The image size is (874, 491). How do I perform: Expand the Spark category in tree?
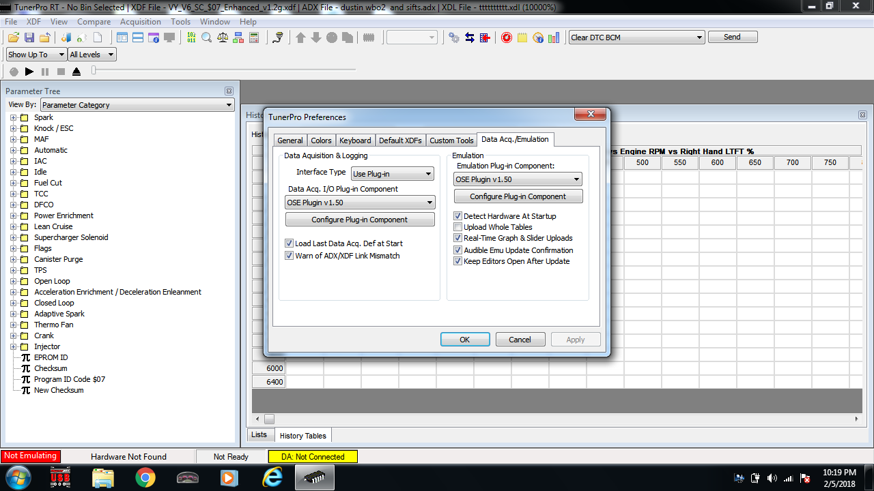[x=13, y=117]
